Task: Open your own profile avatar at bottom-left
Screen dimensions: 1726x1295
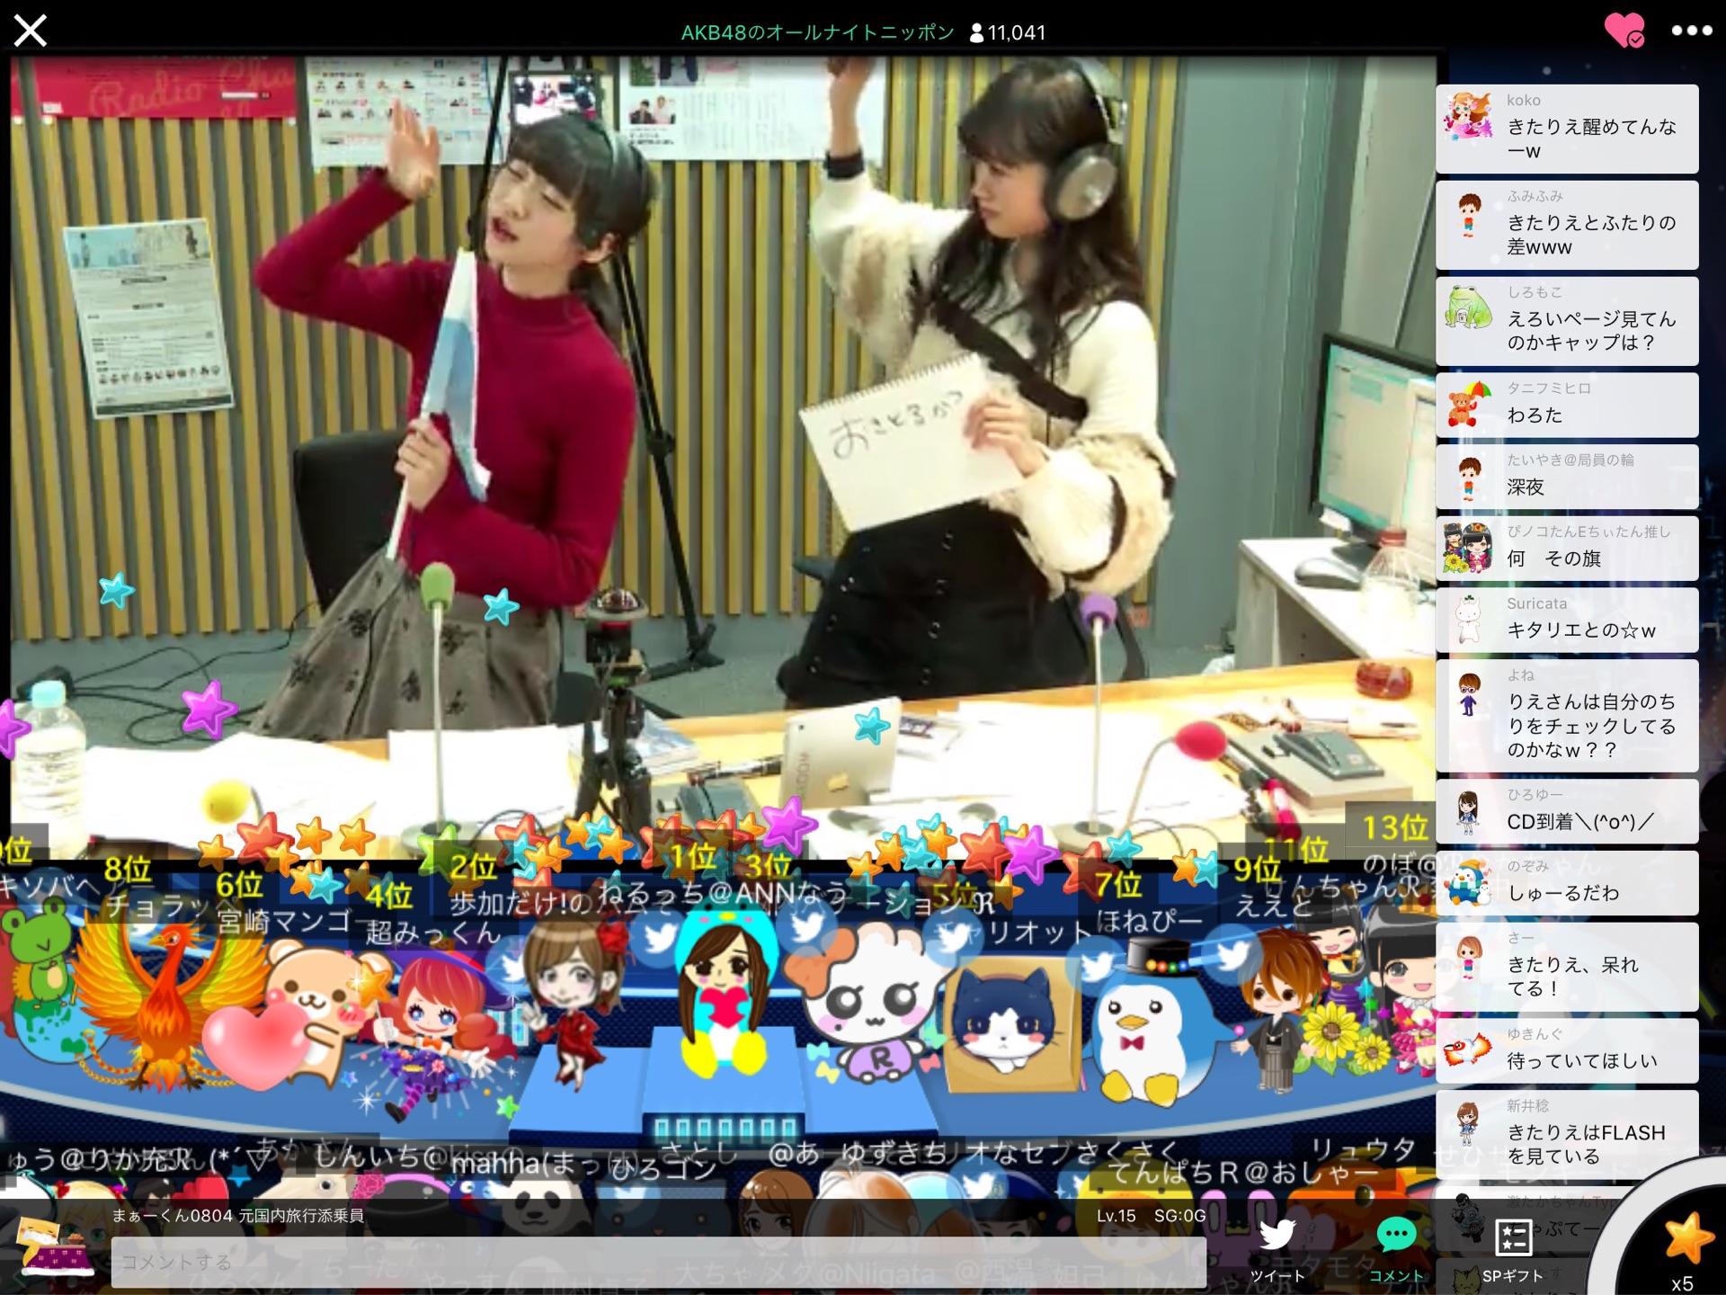Action: tap(56, 1248)
